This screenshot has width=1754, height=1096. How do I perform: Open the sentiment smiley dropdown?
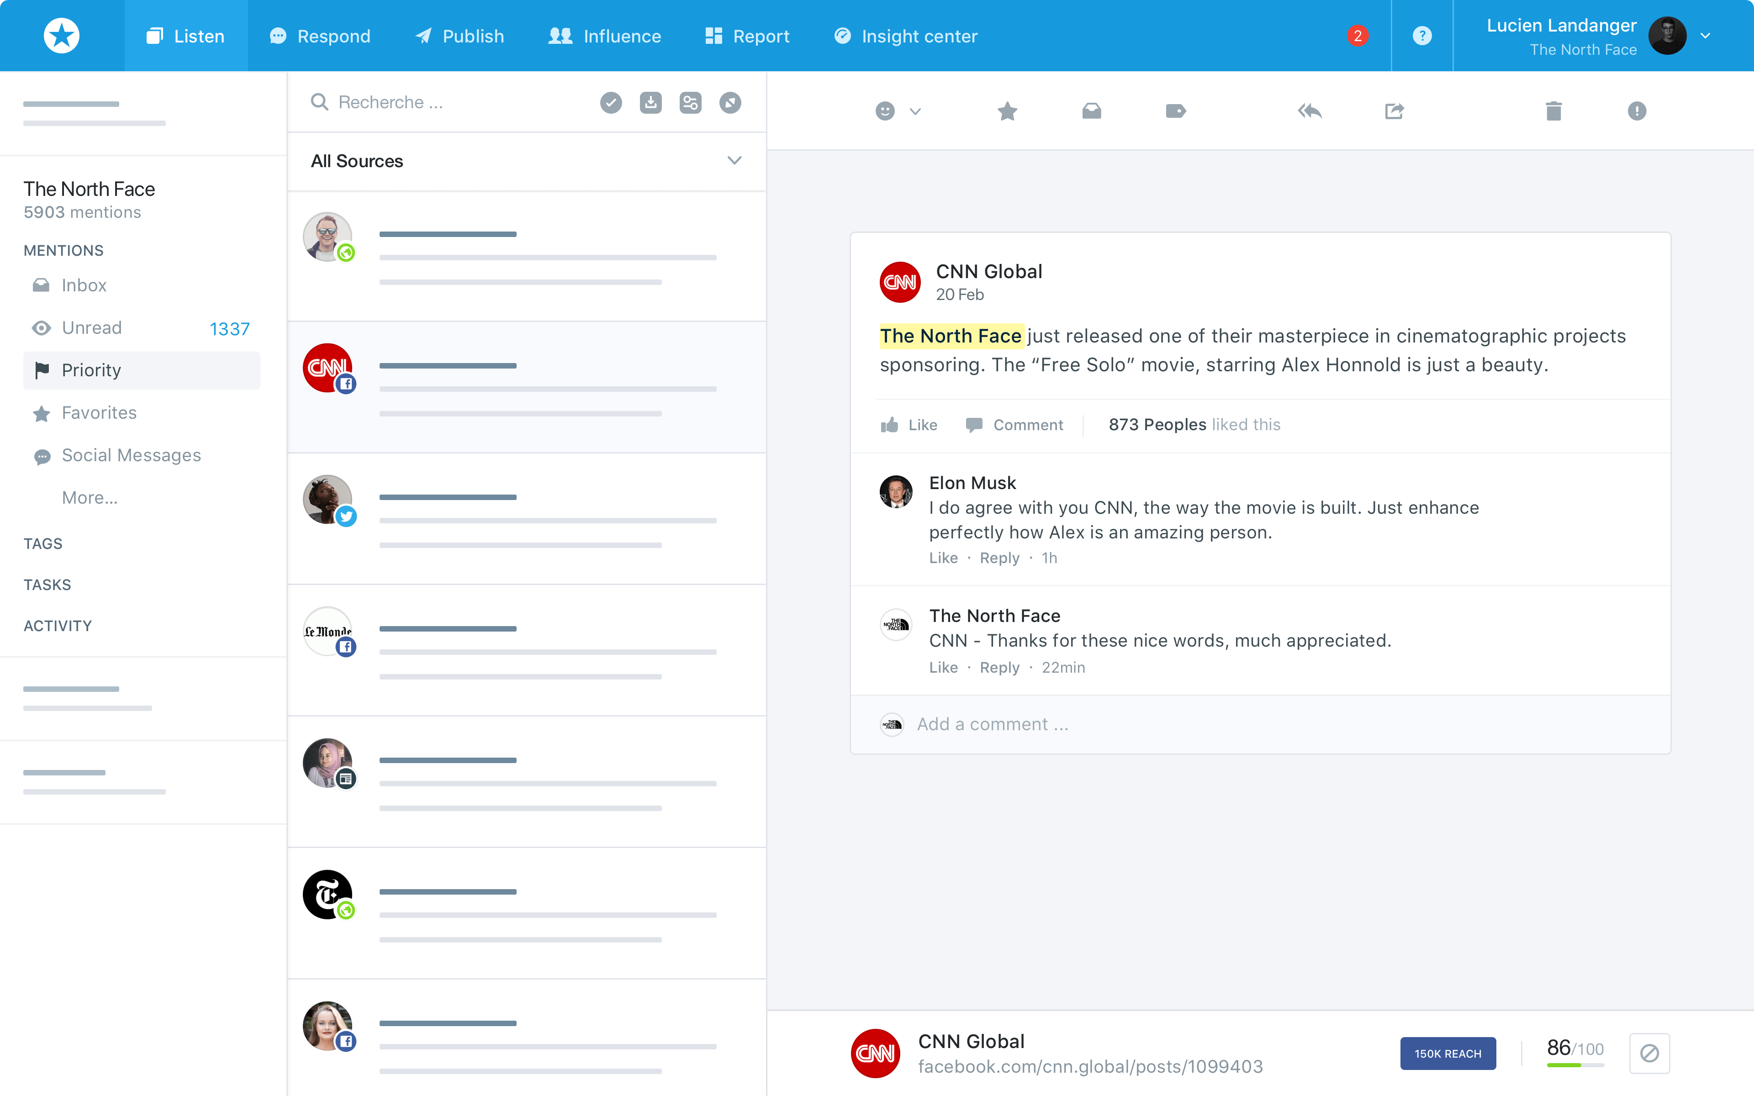click(x=897, y=111)
